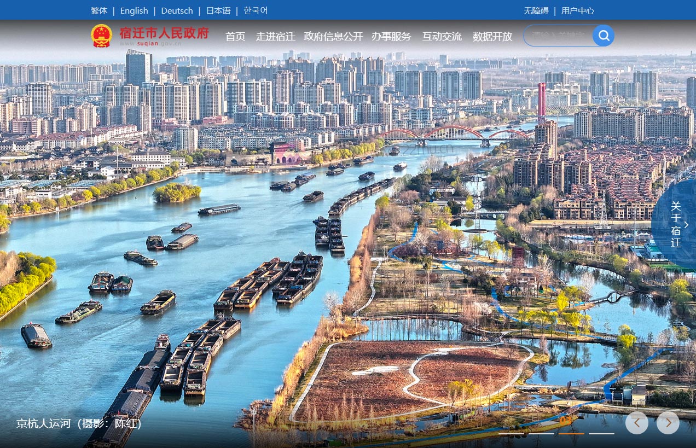Screen dimensions: 696x448
Task: Select the first carousel slide indicator
Action: (512, 434)
